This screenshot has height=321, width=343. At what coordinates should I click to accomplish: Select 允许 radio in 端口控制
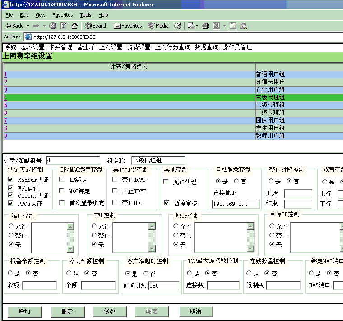(x=11, y=226)
